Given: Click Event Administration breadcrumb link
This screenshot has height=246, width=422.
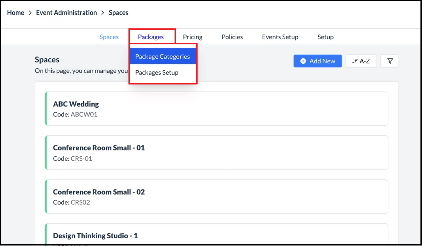Looking at the screenshot, I should tap(66, 13).
